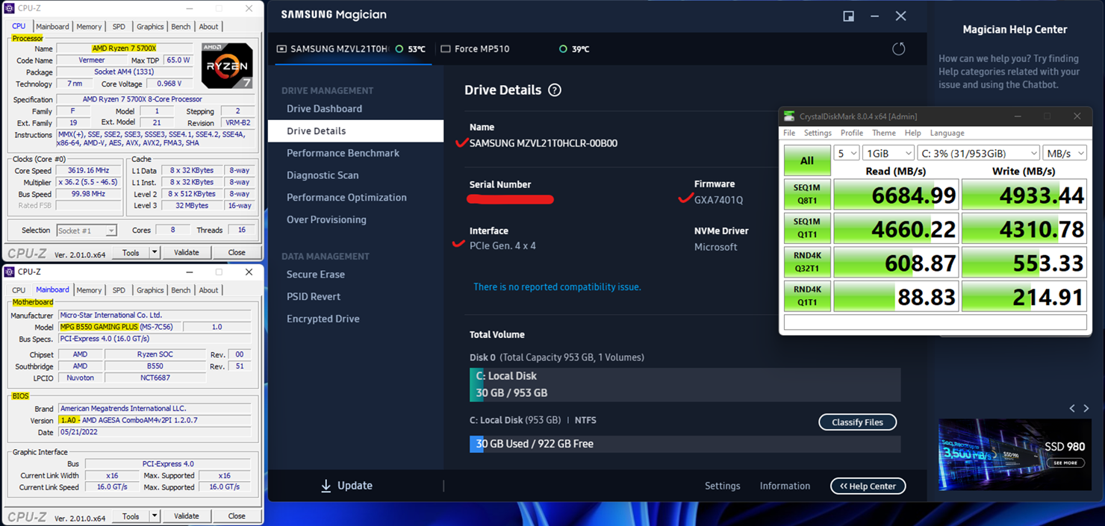Open the test size dropdown showing 1GiB

coord(888,153)
